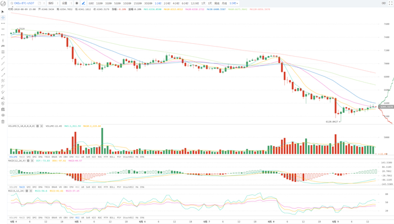Switch MACD panel to EMA indicator

pyautogui.click(x=142, y=187)
